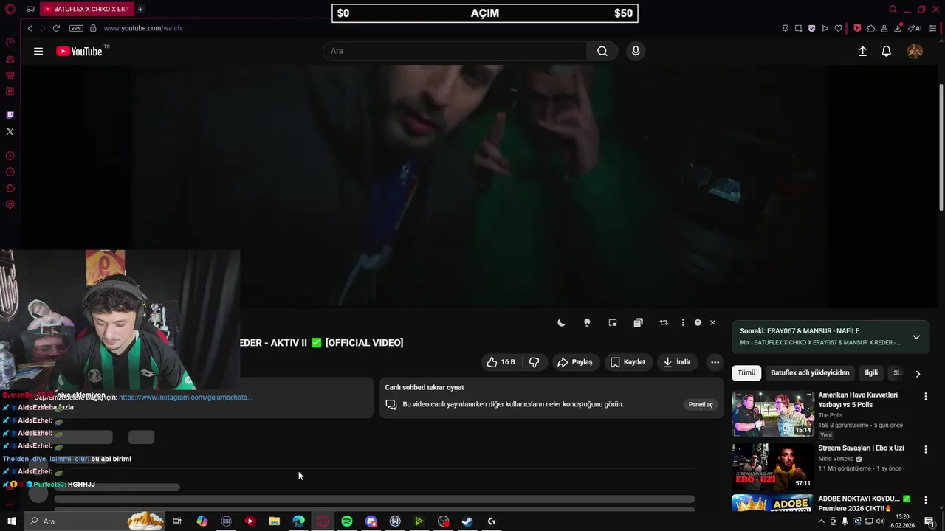Select the Tümü filter chip
The width and height of the screenshot is (945, 531).
coord(746,372)
